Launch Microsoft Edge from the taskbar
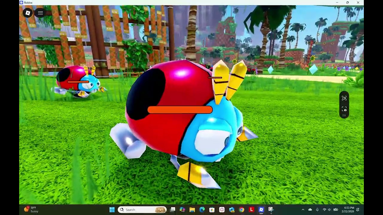 (x=202, y=210)
